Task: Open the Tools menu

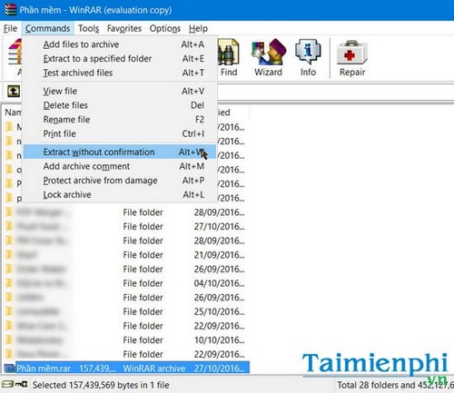Action: tap(88, 28)
